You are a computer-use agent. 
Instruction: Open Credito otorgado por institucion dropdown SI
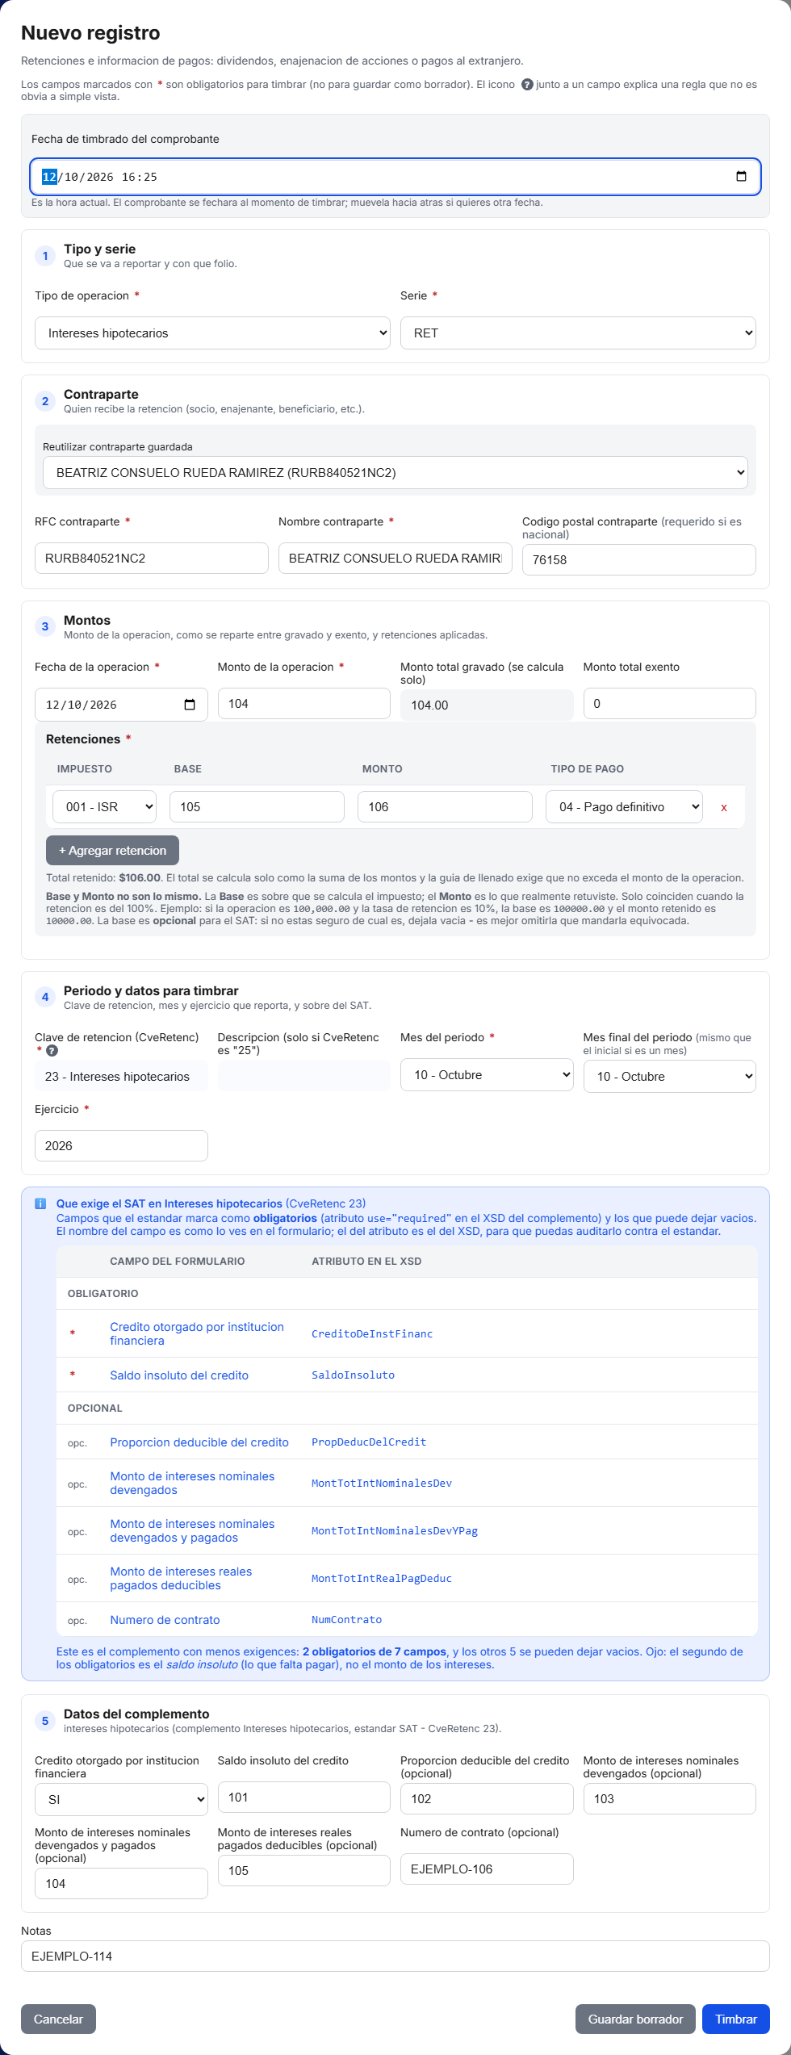121,1799
